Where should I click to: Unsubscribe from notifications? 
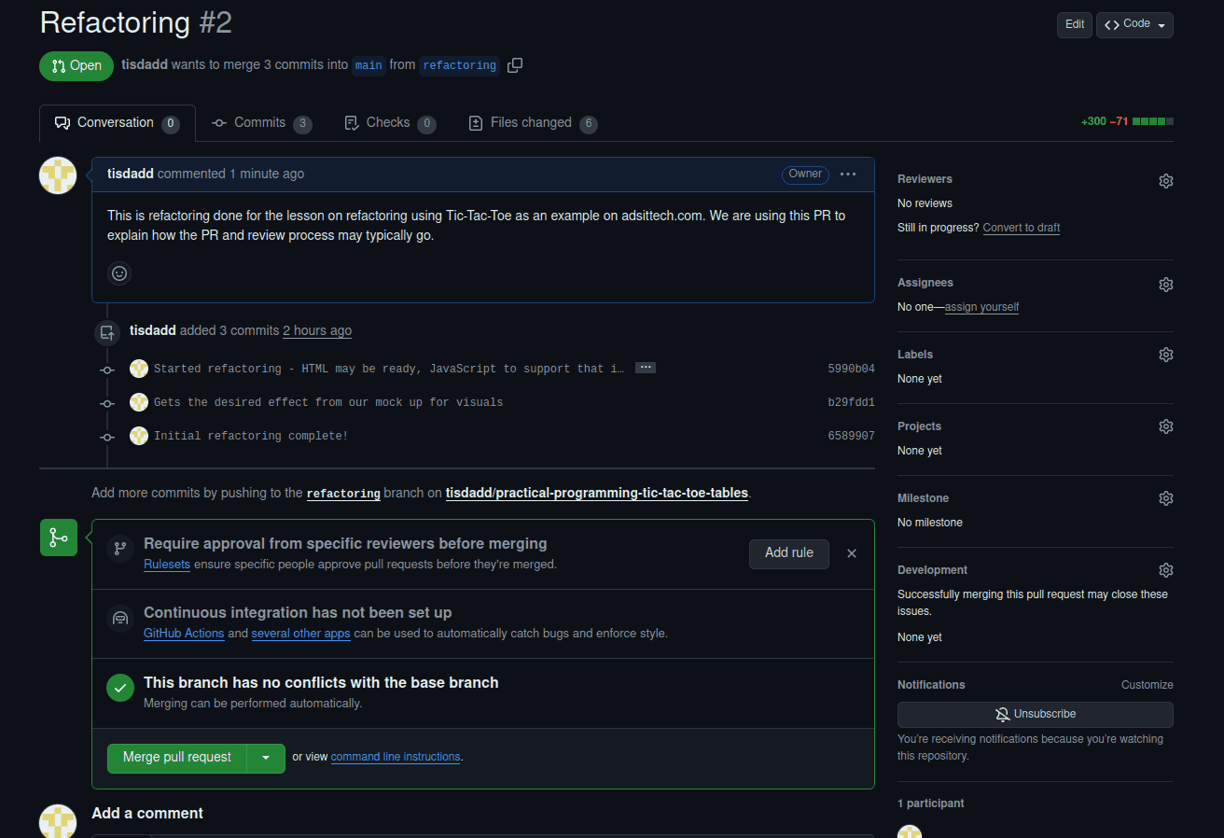[1035, 714]
